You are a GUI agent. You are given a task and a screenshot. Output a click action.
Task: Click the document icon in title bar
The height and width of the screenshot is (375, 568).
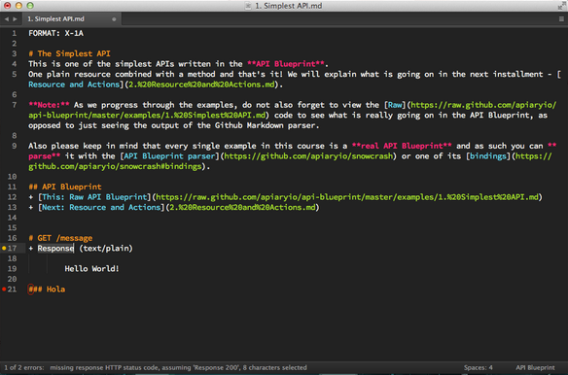point(248,6)
